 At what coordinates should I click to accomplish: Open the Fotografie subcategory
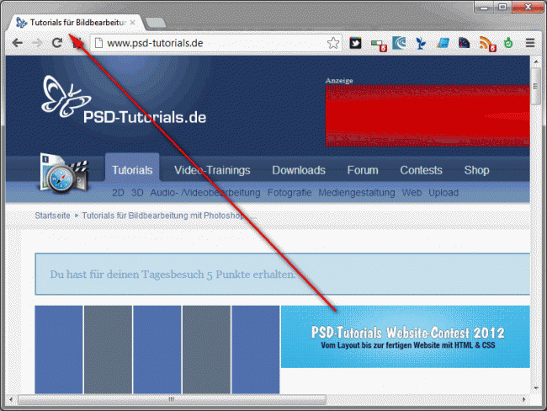point(289,193)
